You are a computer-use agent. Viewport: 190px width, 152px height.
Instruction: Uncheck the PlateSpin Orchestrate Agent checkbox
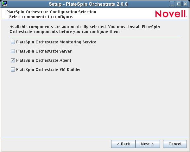click(13, 60)
